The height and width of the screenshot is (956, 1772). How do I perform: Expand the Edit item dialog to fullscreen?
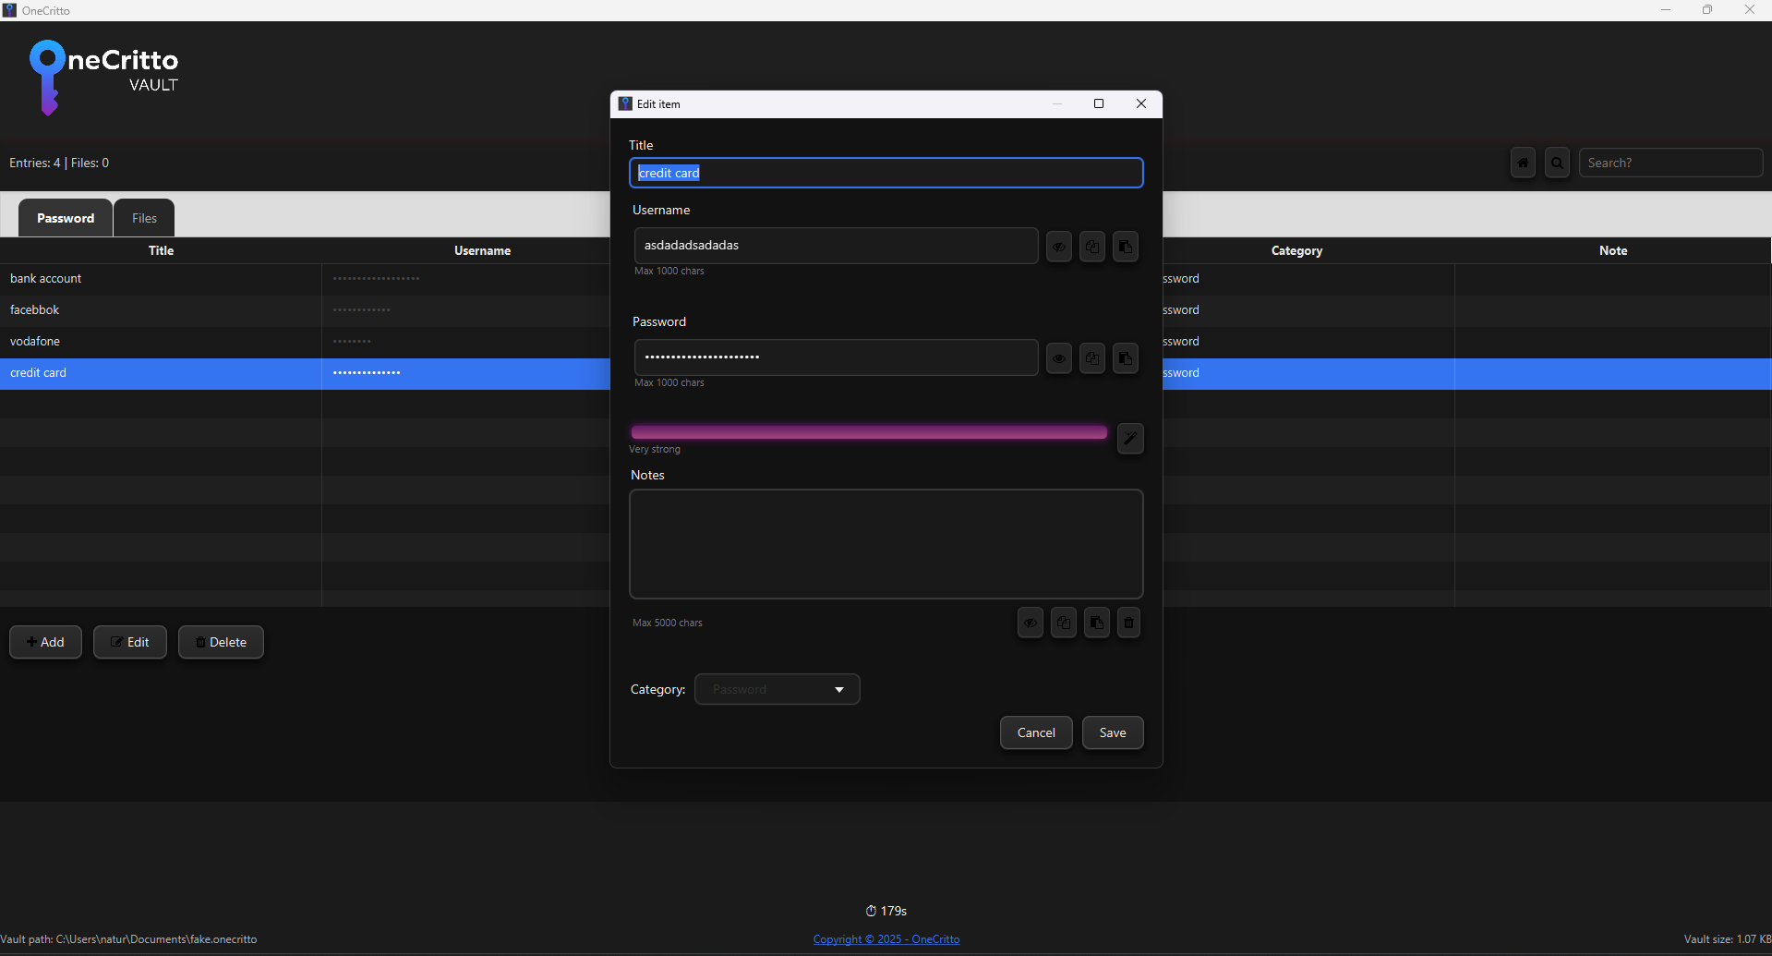pos(1098,103)
